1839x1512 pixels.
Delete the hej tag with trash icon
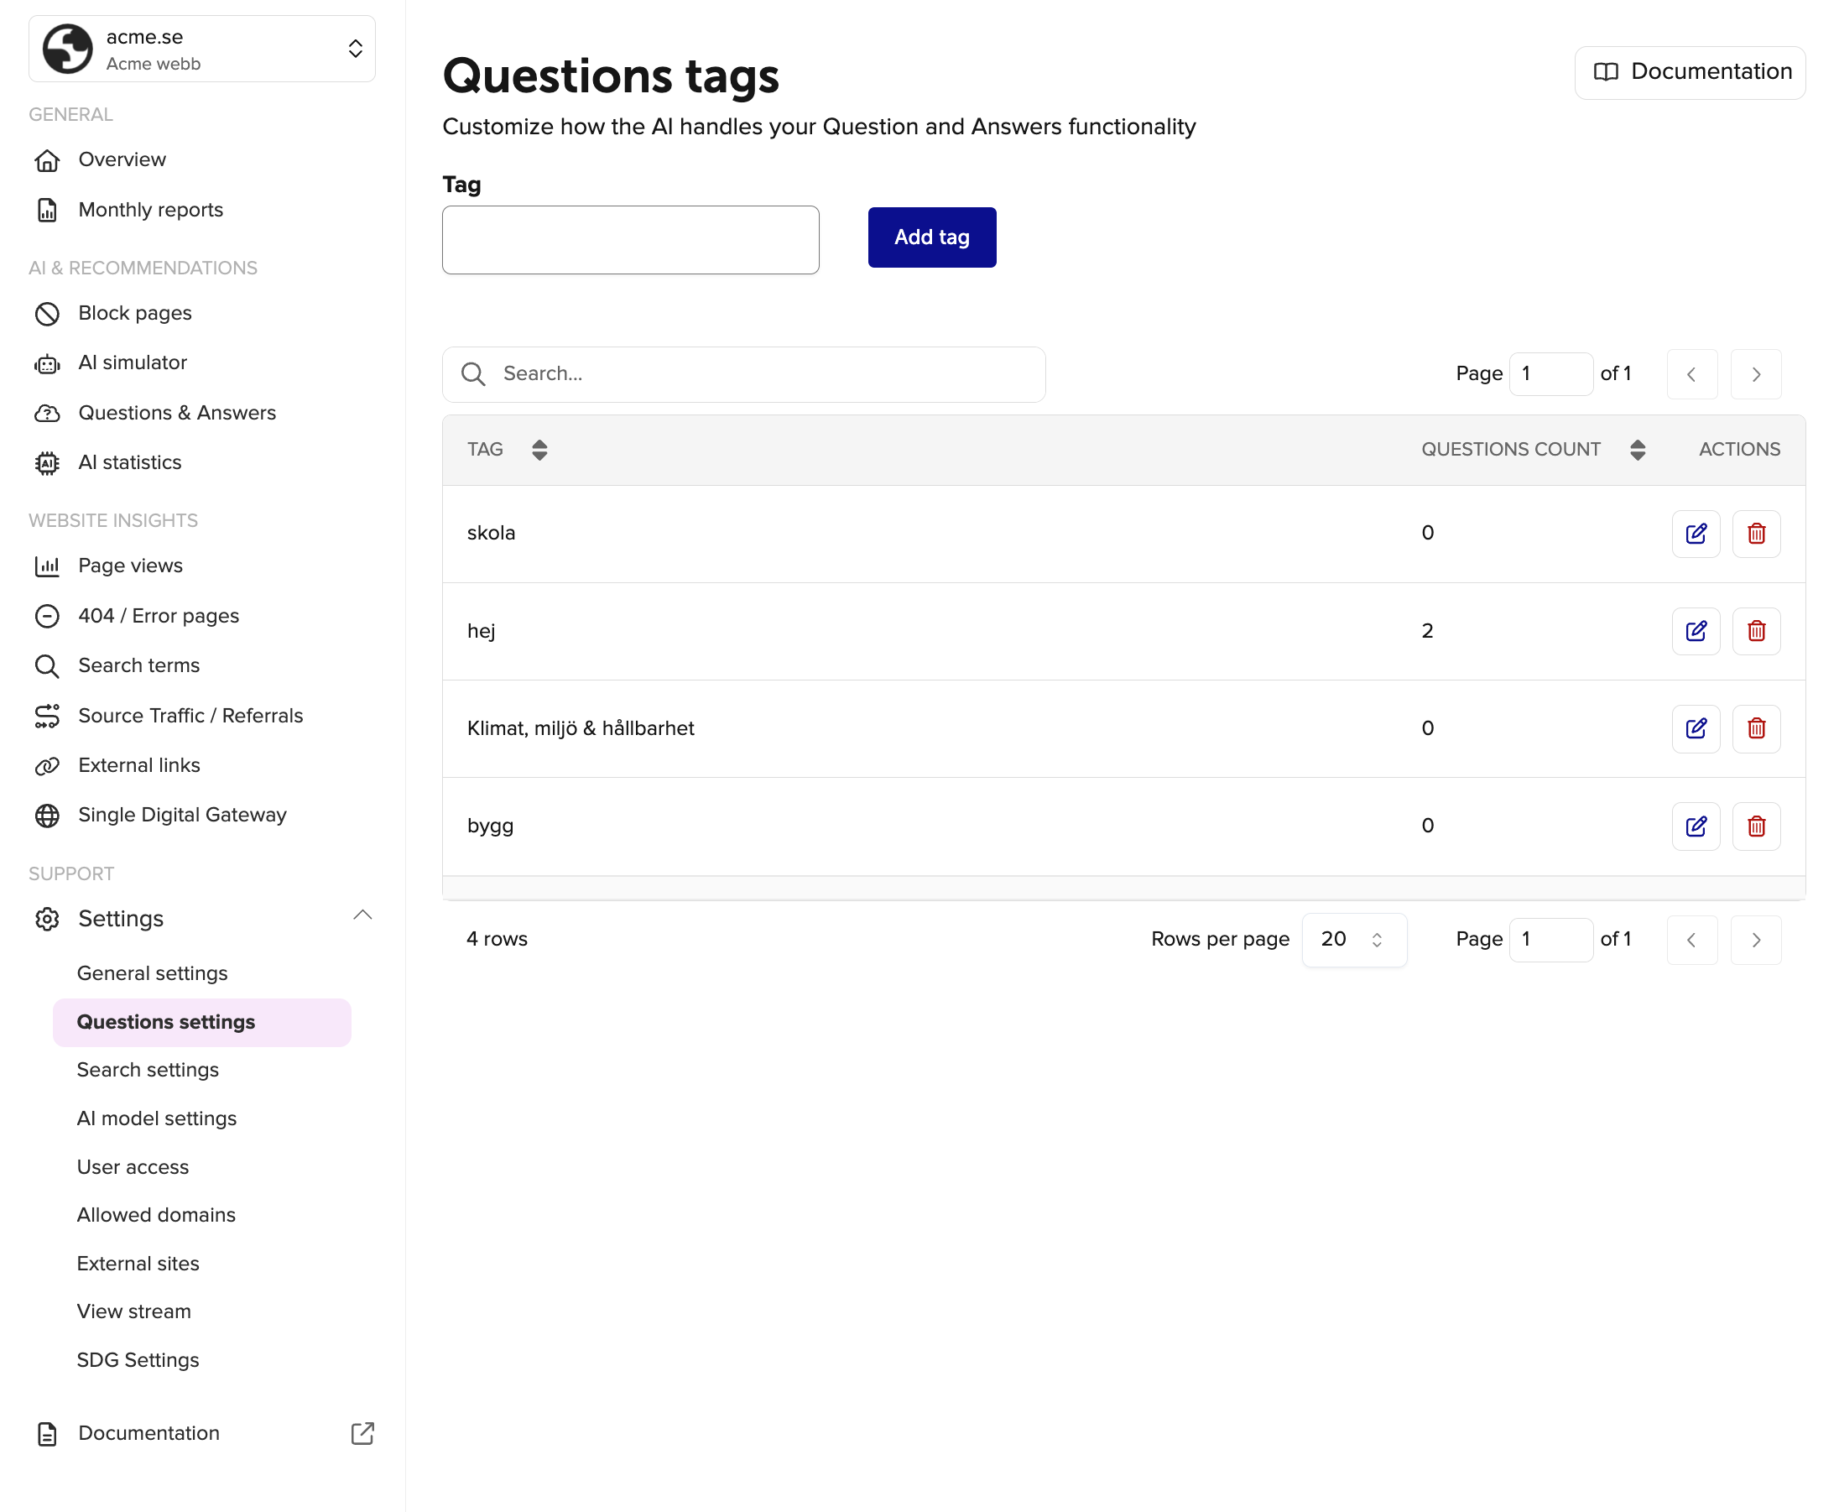1755,632
